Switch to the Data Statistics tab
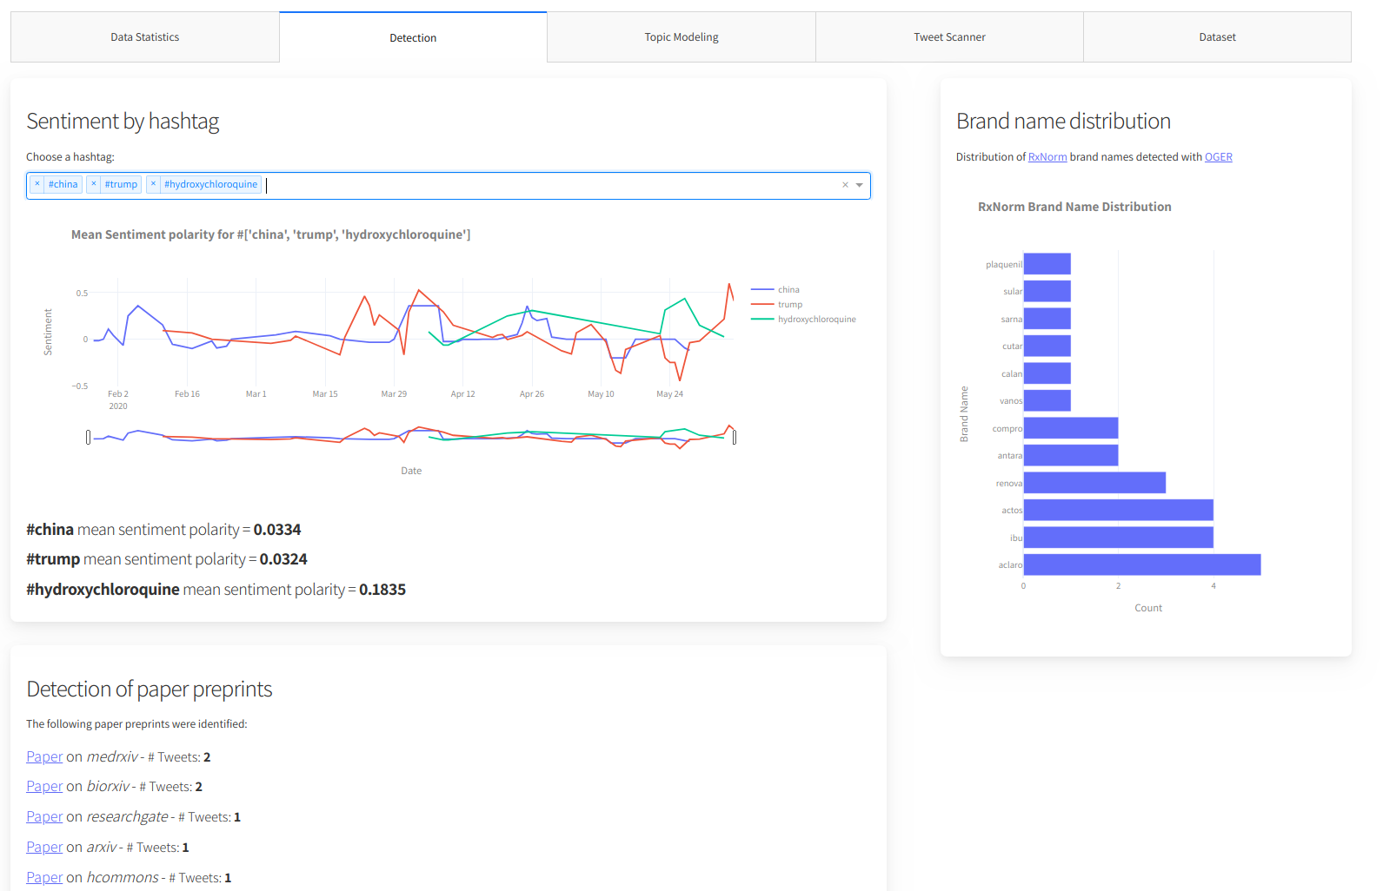 point(145,37)
